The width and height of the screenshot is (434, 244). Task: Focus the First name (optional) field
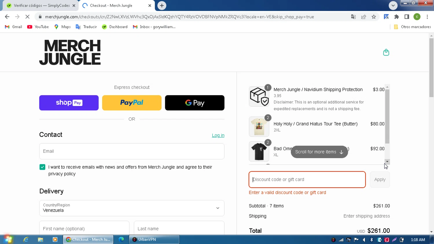[x=84, y=228]
